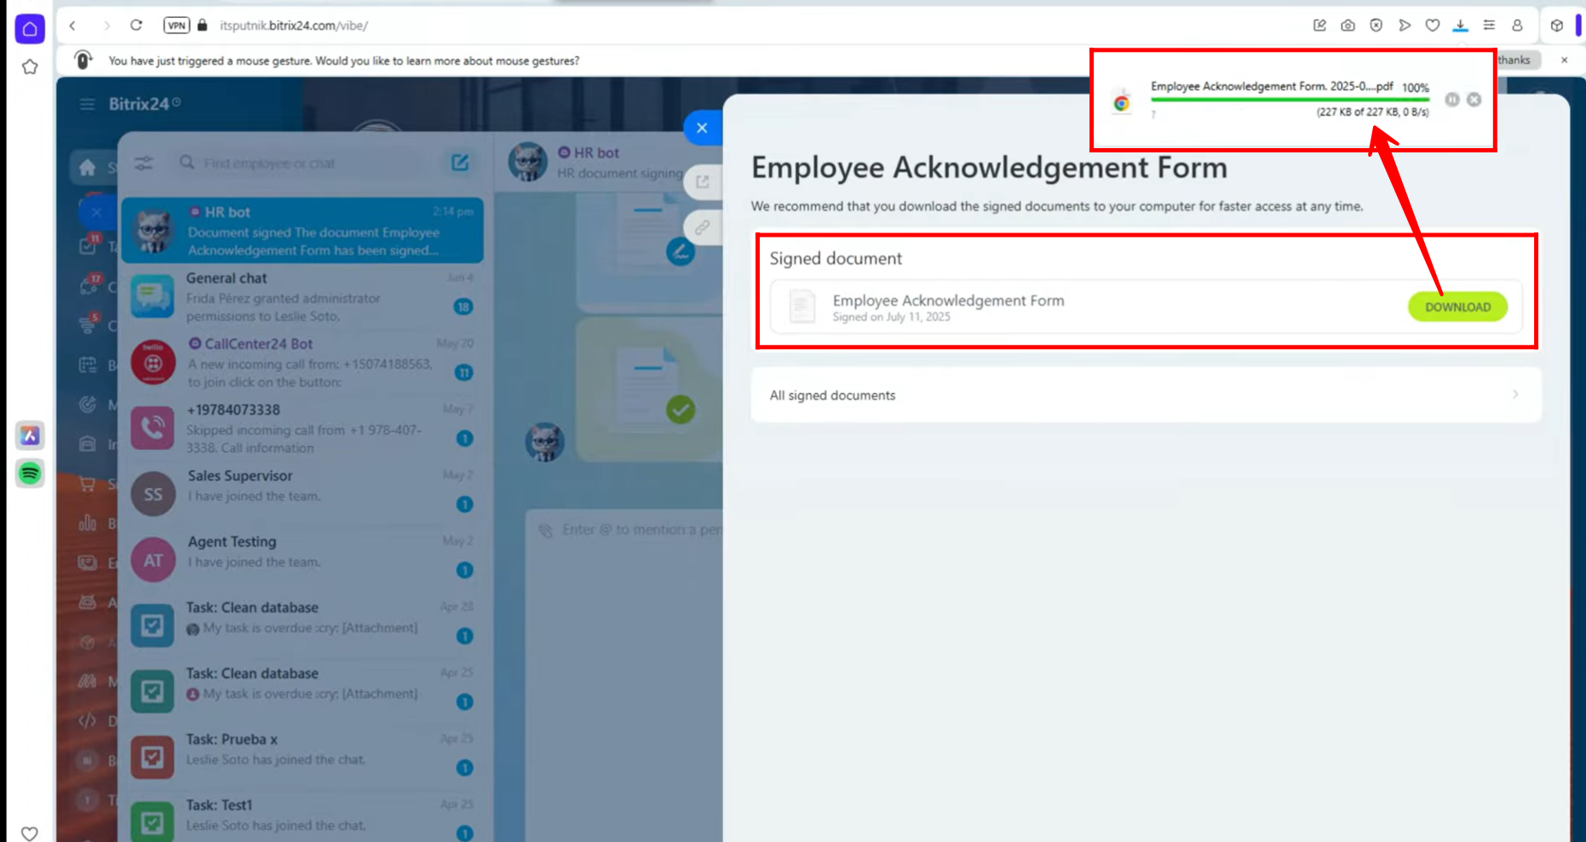The image size is (1586, 842).
Task: Click the address bar URL field
Action: tap(294, 26)
